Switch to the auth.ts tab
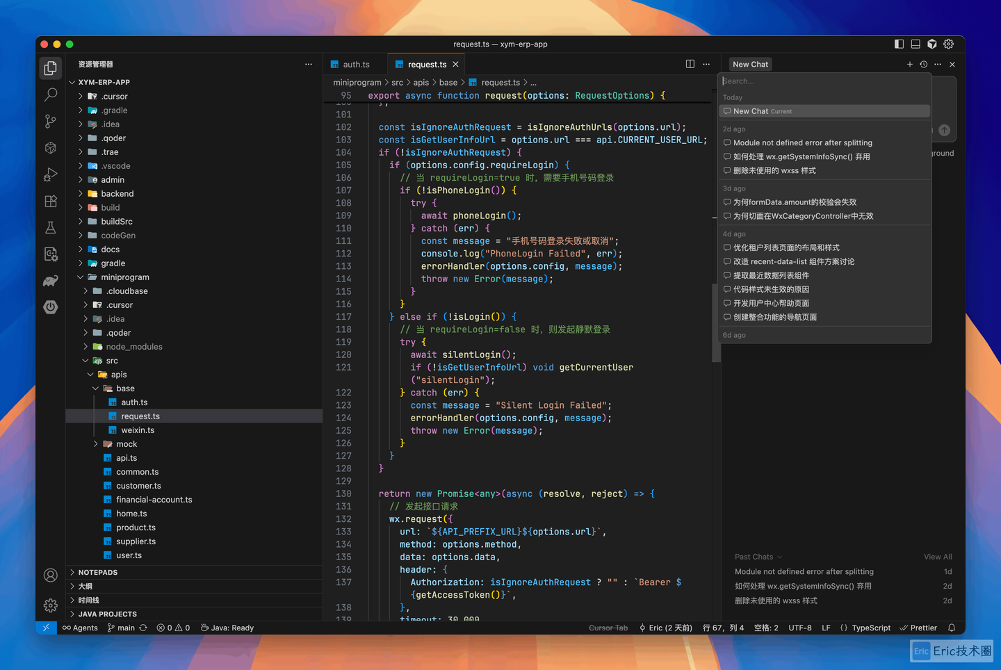1001x670 pixels. [x=355, y=65]
